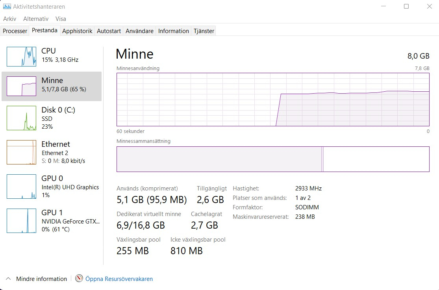This screenshot has height=290, width=439.
Task: Click the '5,1 GB (95,9 MB)' in-use value
Action: point(152,199)
